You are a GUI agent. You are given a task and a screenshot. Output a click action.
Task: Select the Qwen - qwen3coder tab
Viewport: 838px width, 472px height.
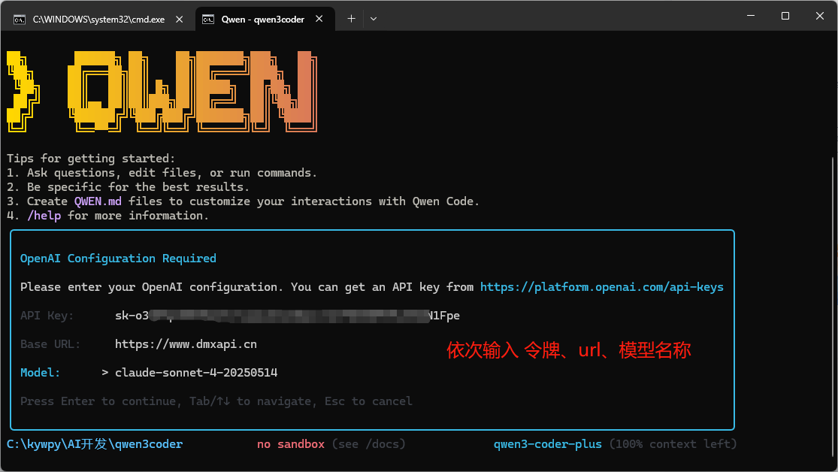[262, 20]
